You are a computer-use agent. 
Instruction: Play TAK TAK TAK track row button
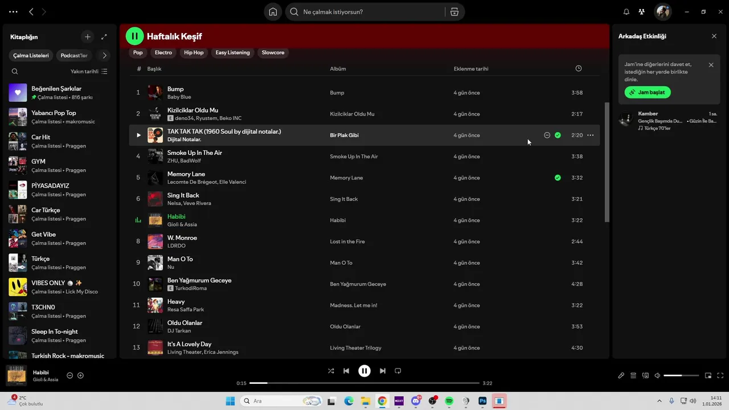(138, 136)
